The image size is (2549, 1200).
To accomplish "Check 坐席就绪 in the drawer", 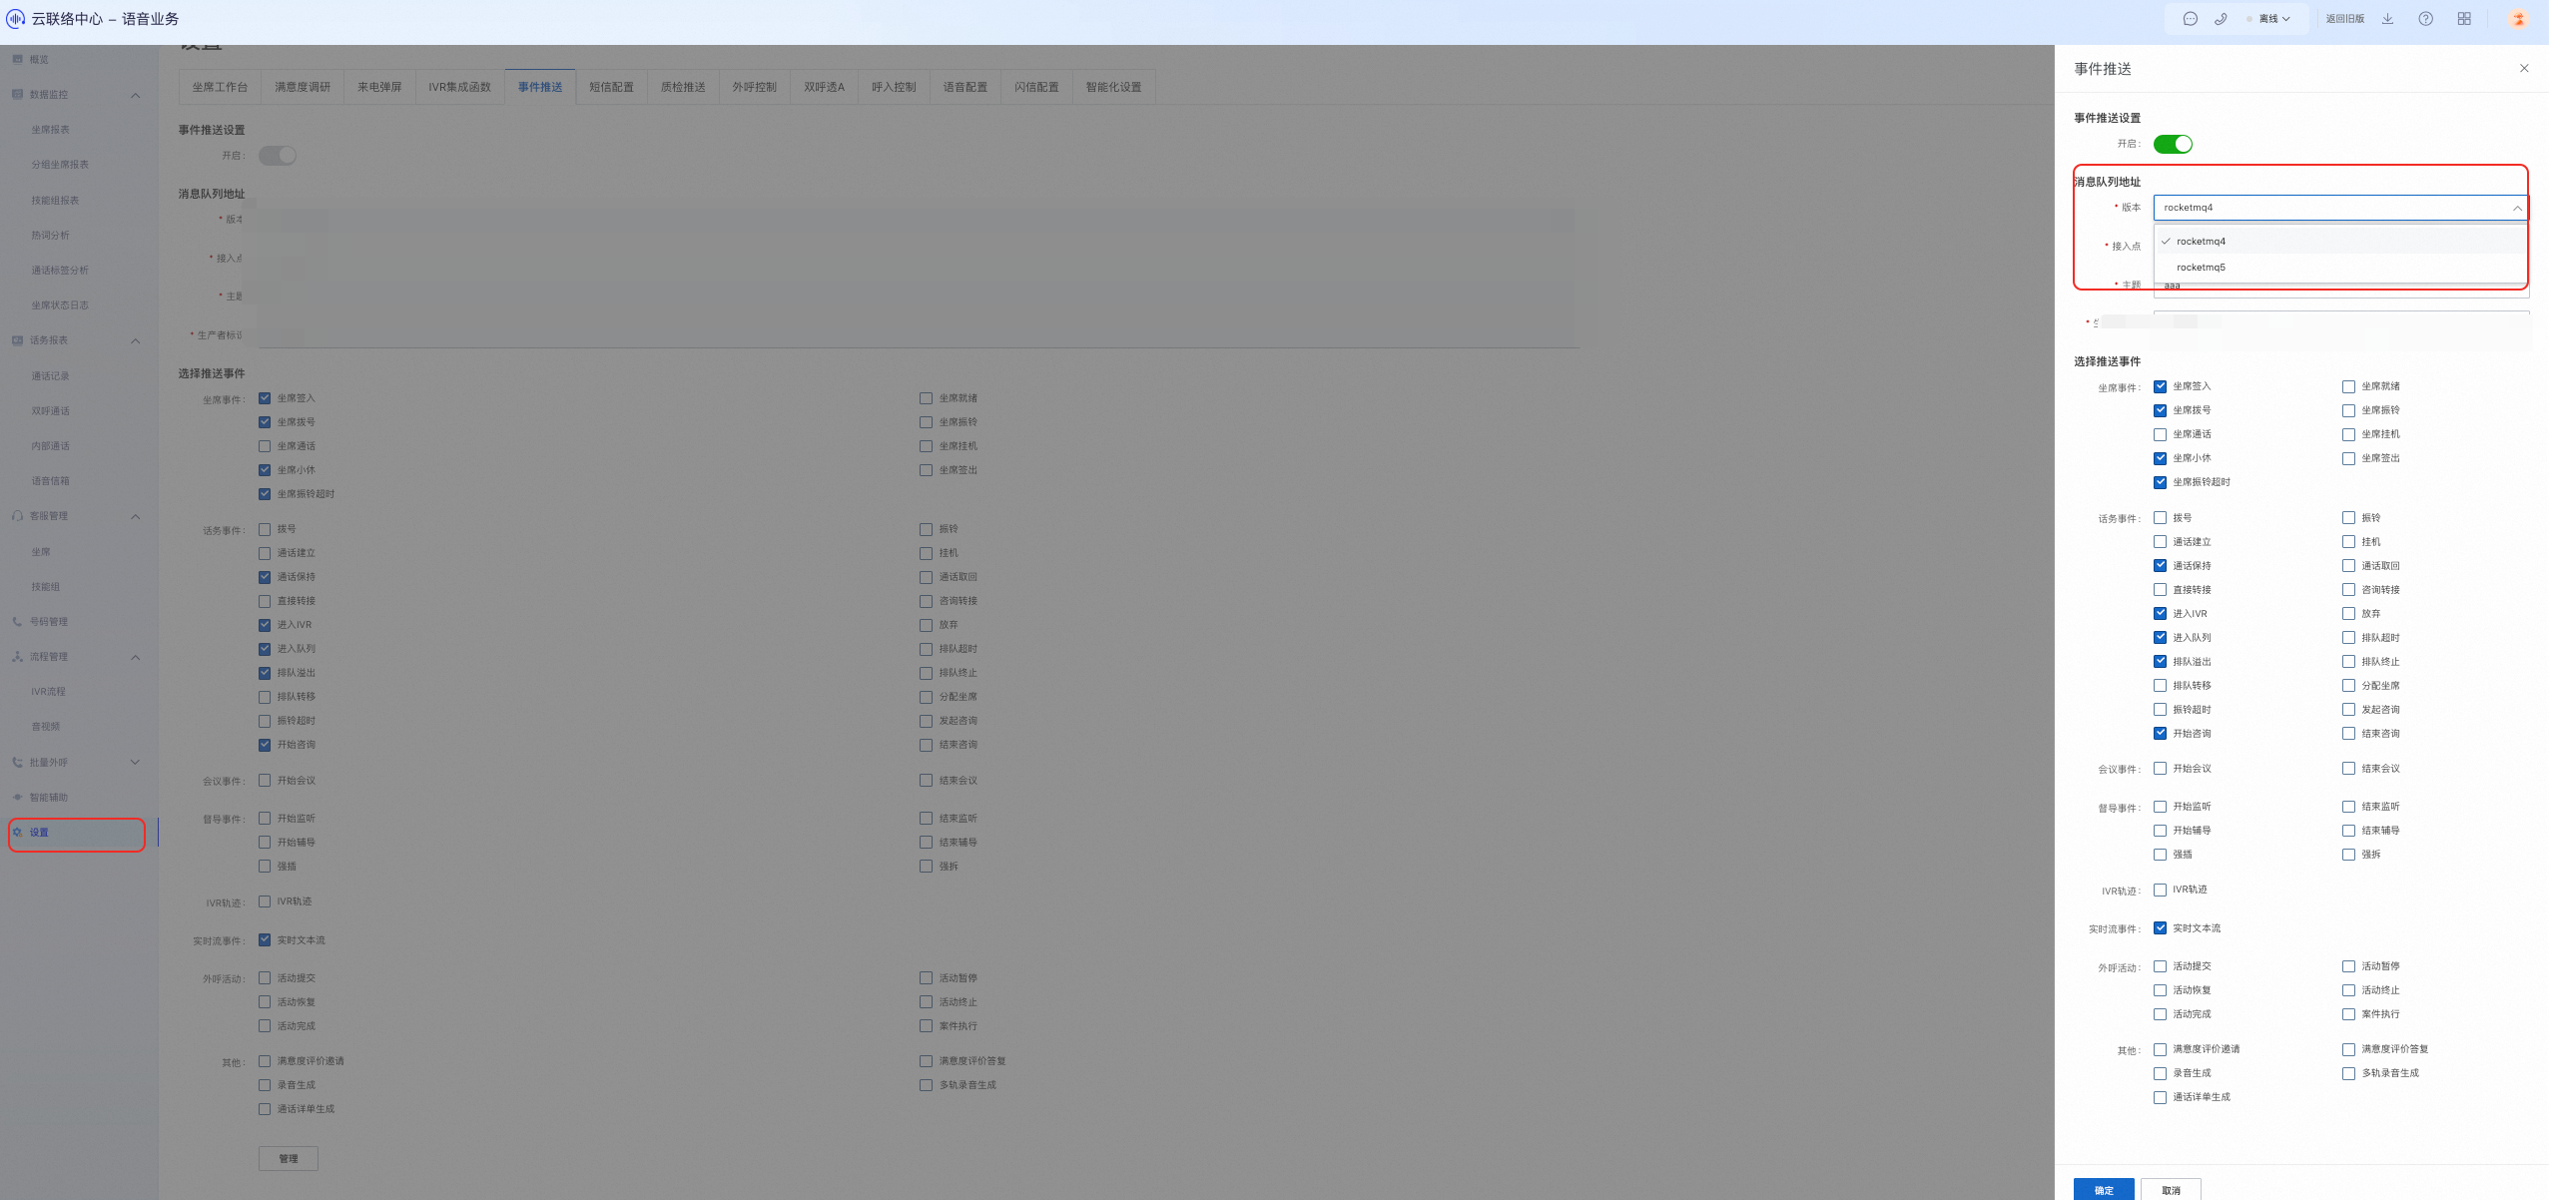I will (x=2348, y=386).
